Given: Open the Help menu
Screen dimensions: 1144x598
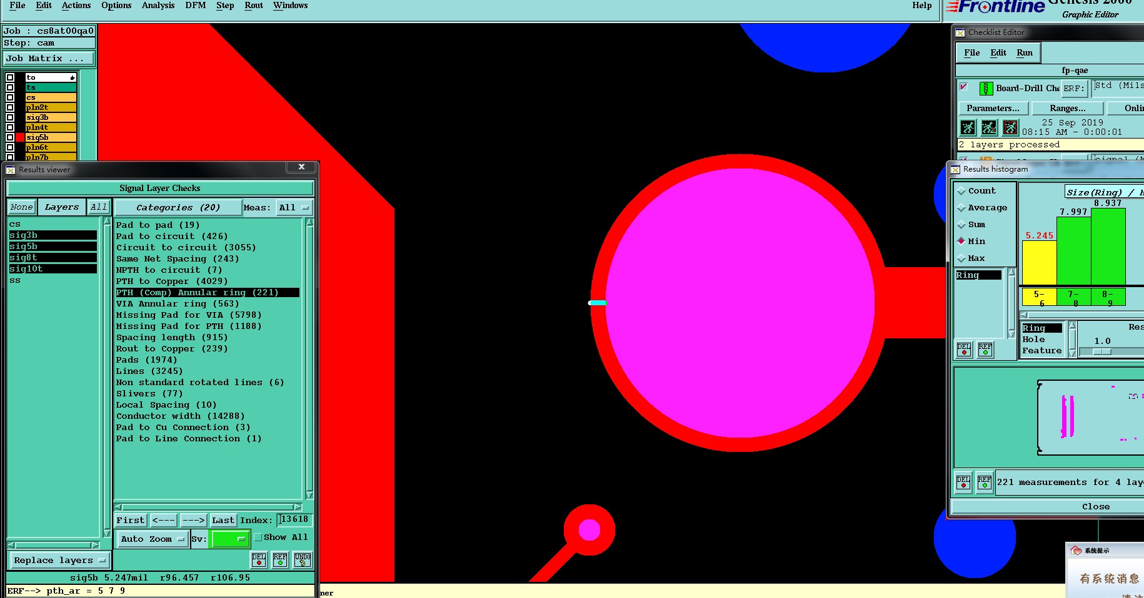Looking at the screenshot, I should (921, 6).
